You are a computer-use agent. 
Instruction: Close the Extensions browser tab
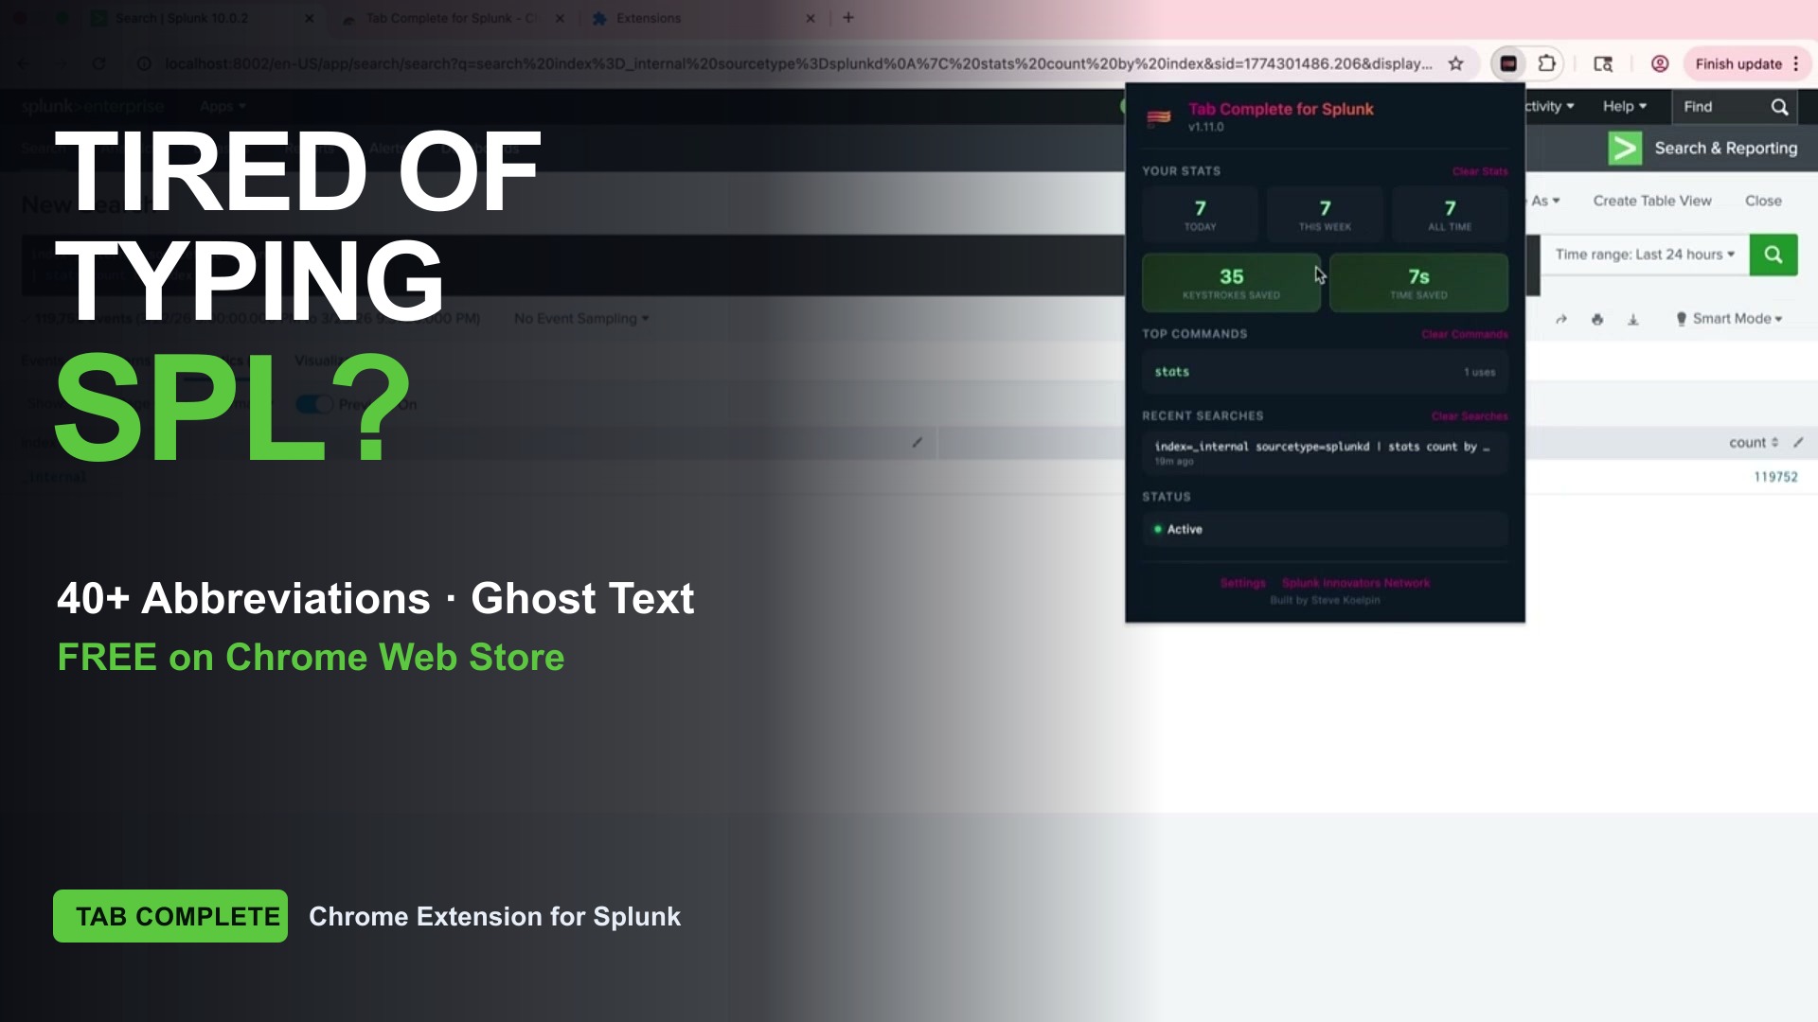pyautogui.click(x=811, y=18)
